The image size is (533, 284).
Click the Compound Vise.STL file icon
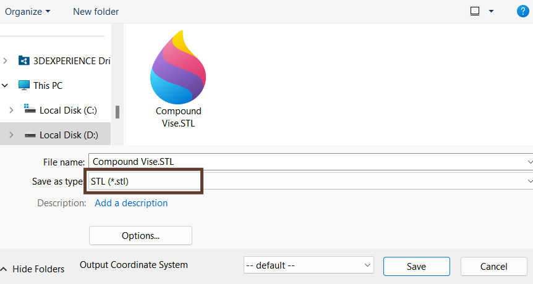(179, 68)
